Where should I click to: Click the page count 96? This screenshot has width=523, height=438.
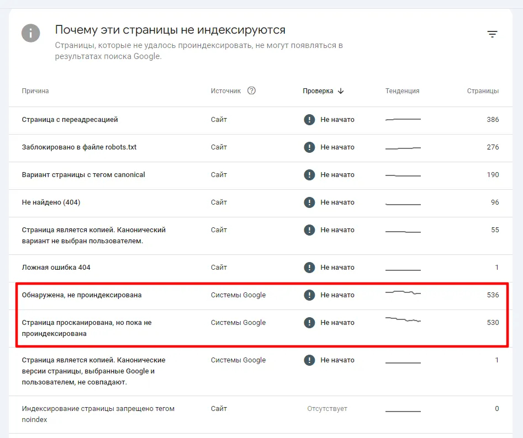(x=495, y=202)
